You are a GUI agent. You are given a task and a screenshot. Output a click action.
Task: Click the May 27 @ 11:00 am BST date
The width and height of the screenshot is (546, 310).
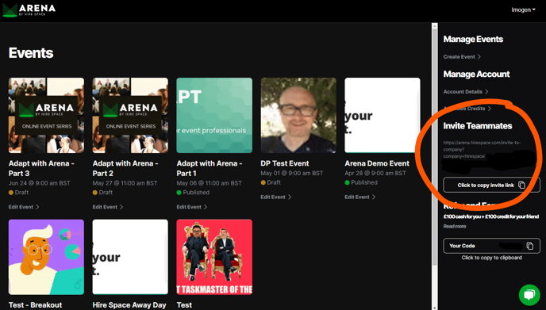coord(125,183)
